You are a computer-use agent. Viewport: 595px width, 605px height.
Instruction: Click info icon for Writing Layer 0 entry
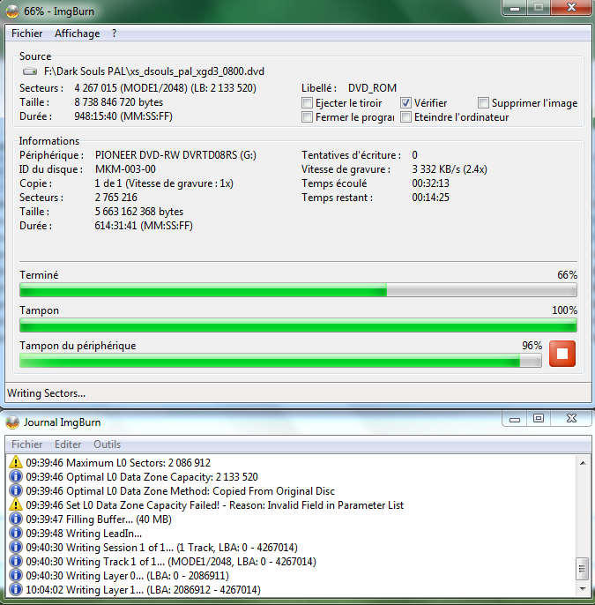click(15, 575)
